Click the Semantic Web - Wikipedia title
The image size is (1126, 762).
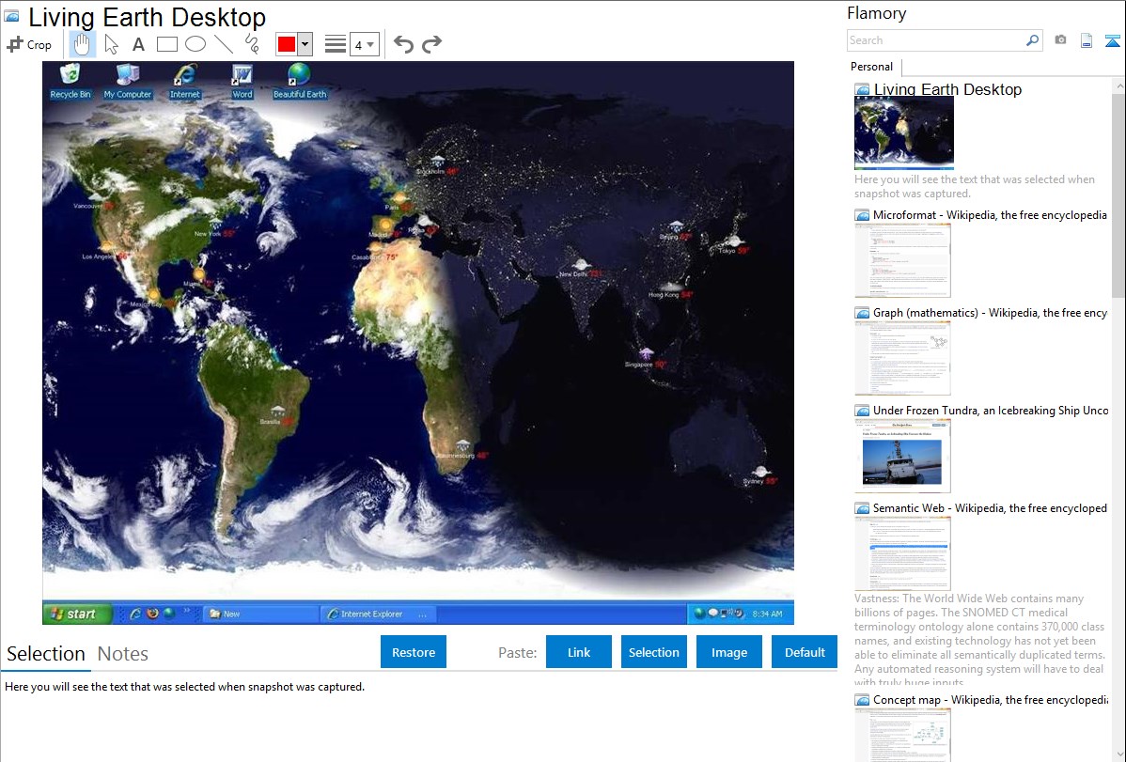pyautogui.click(x=990, y=508)
